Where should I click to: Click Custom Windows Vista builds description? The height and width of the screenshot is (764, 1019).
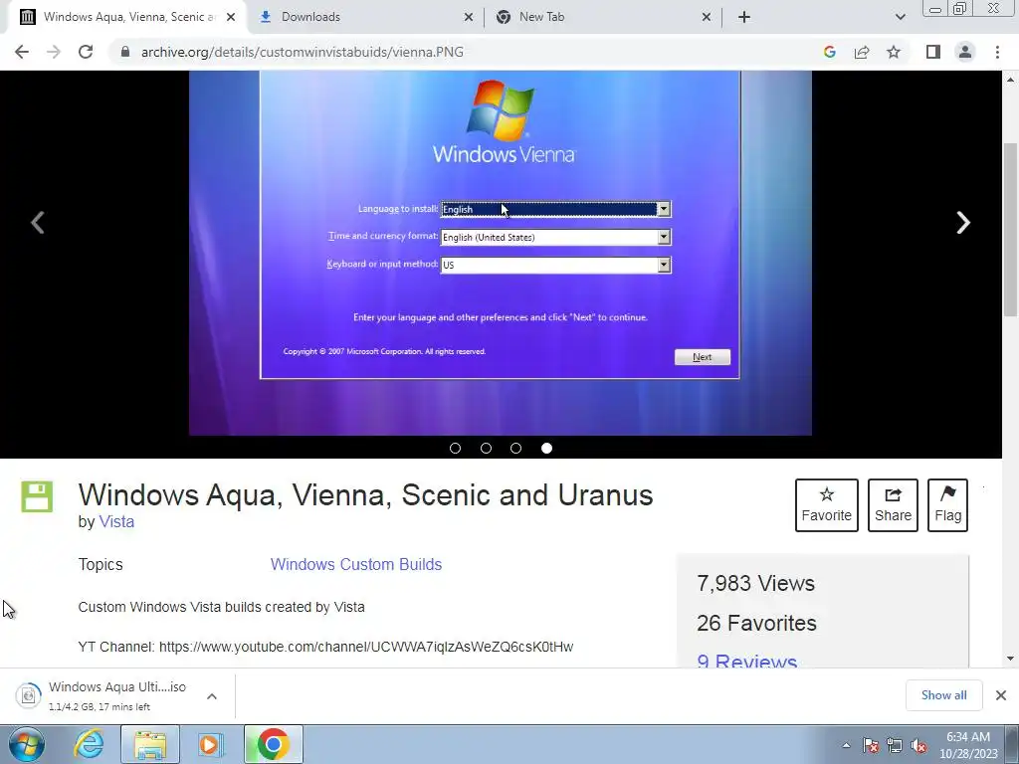pyautogui.click(x=222, y=607)
